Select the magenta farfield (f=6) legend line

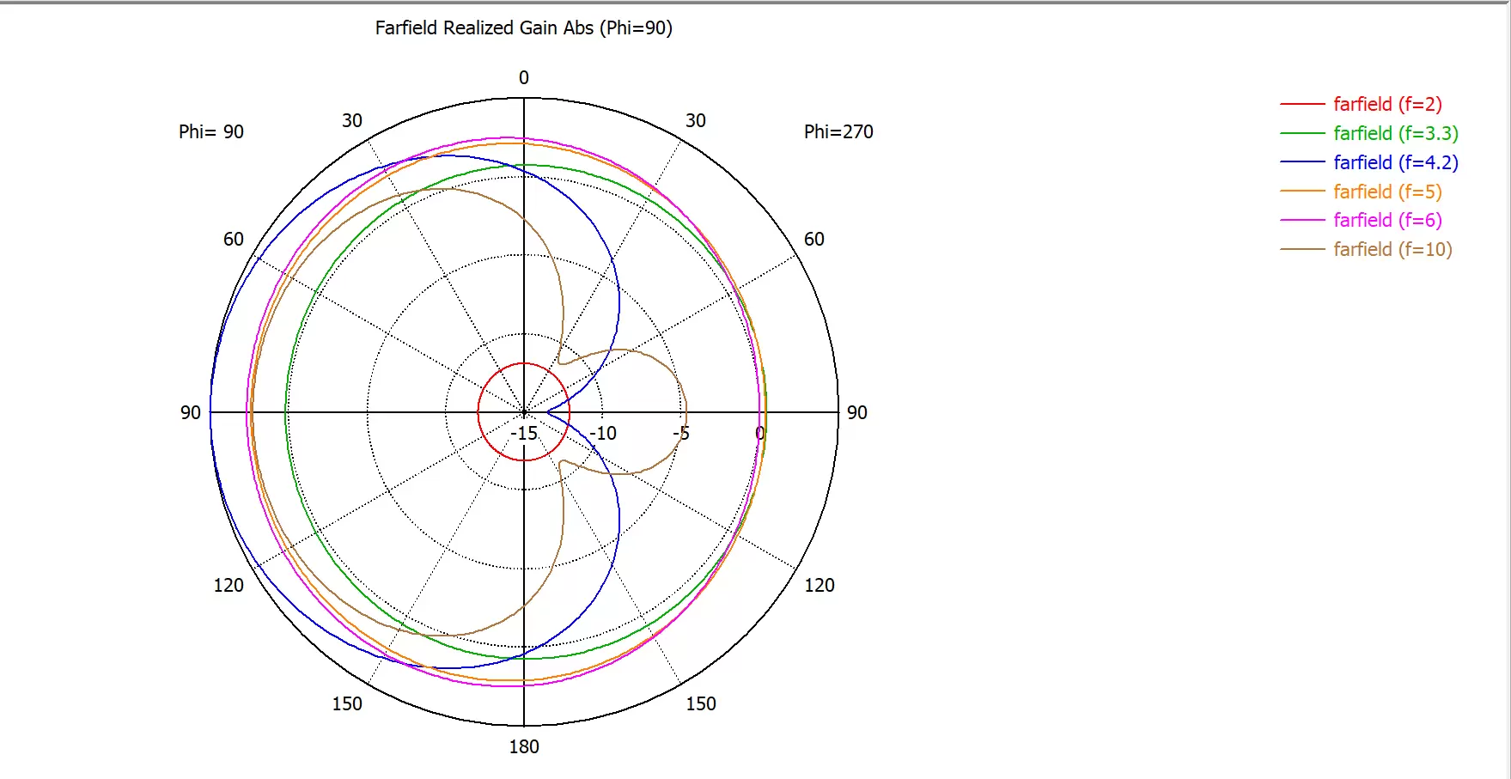1302,220
